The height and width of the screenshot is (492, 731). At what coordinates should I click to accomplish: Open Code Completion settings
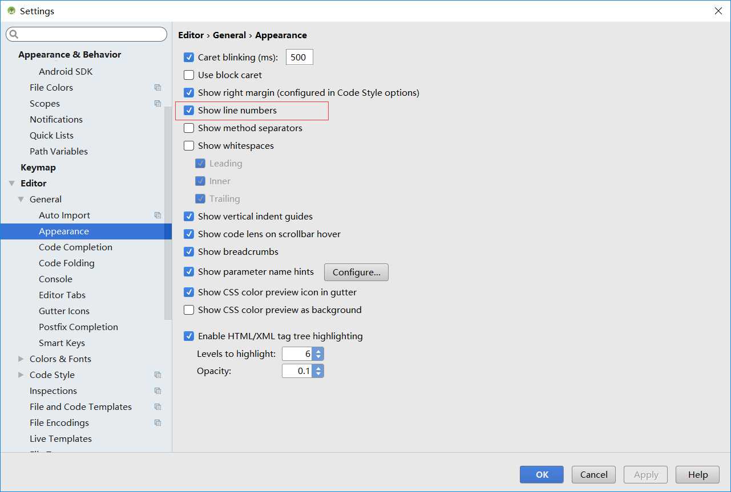click(75, 247)
